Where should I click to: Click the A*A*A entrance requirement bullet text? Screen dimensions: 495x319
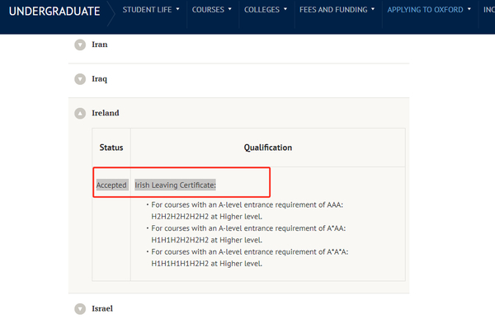(249, 251)
